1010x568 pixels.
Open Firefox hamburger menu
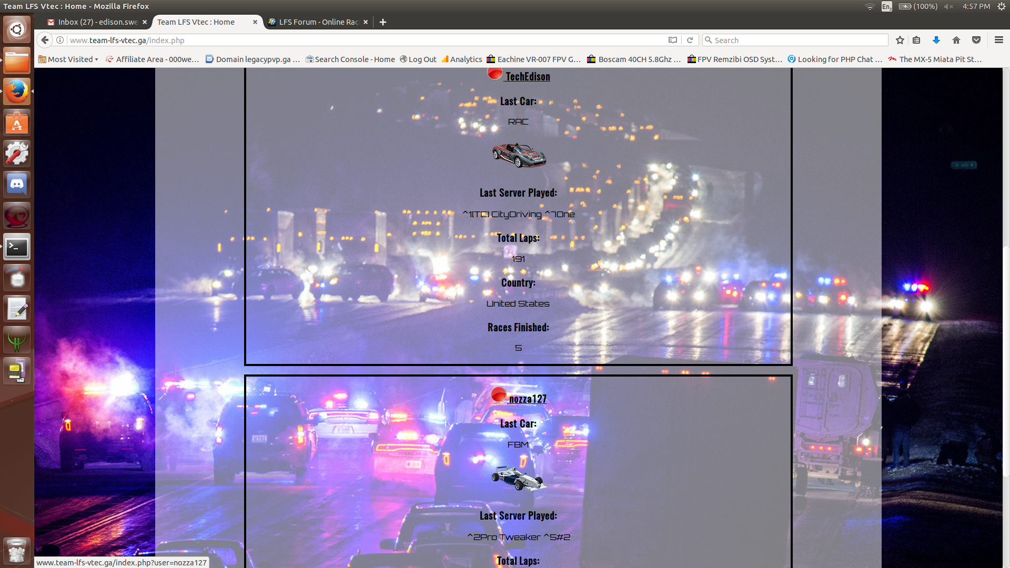click(x=998, y=40)
